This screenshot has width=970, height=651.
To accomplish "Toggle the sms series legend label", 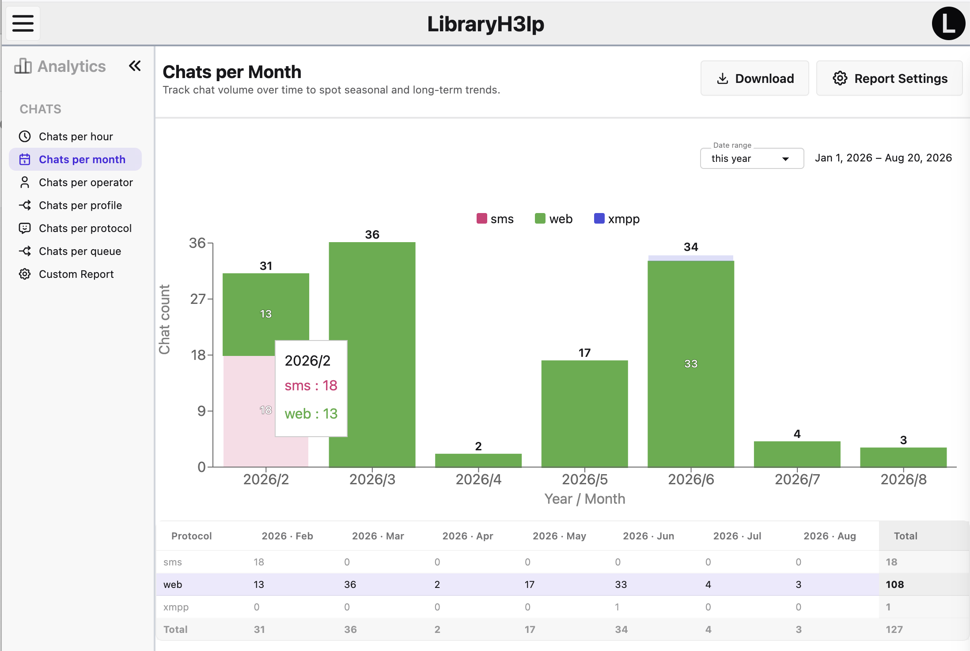I will point(502,219).
